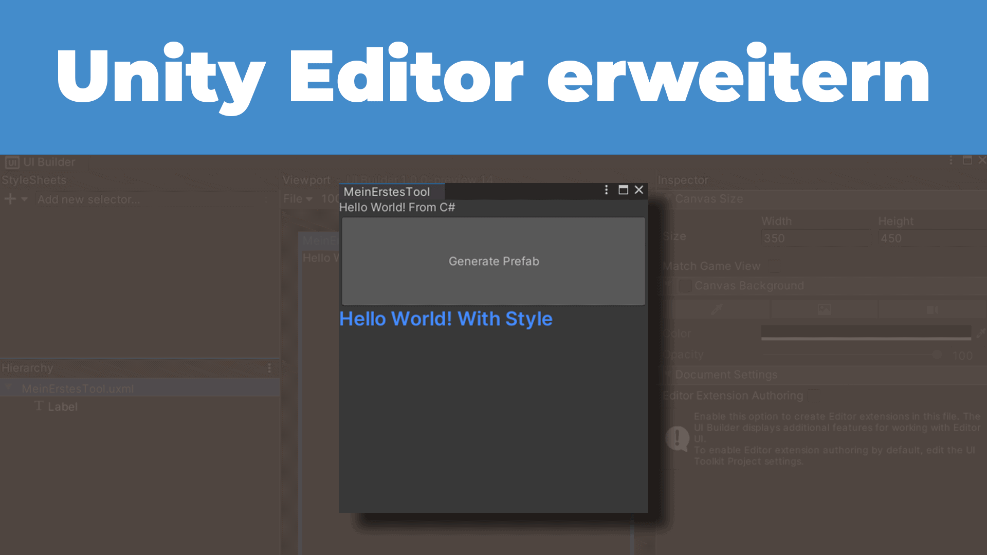
Task: Enable Editor Extension Authoring checkbox
Action: click(x=814, y=396)
